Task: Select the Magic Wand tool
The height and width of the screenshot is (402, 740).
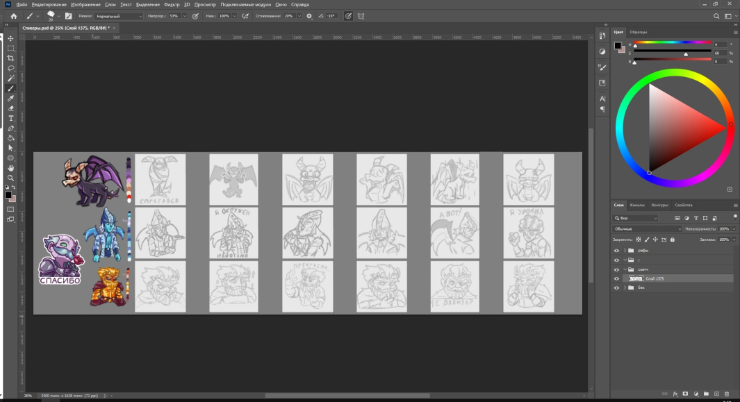Action: click(10, 78)
